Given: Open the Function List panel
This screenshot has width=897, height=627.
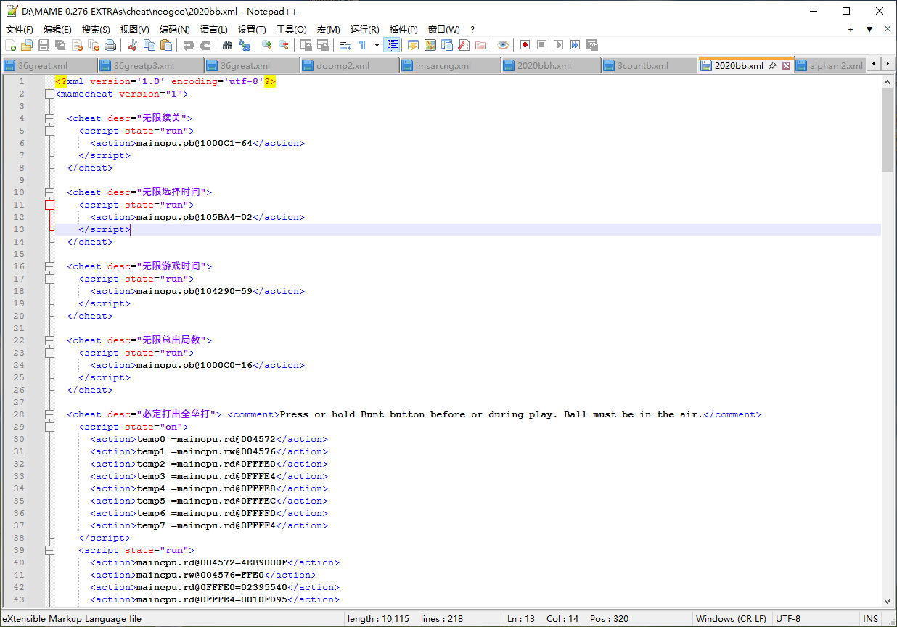Looking at the screenshot, I should point(464,45).
